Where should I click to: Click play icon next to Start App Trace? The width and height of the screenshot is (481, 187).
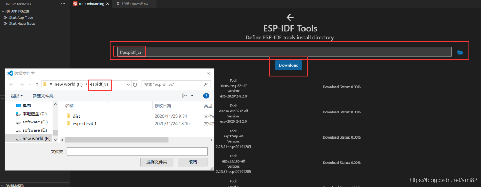click(5, 17)
